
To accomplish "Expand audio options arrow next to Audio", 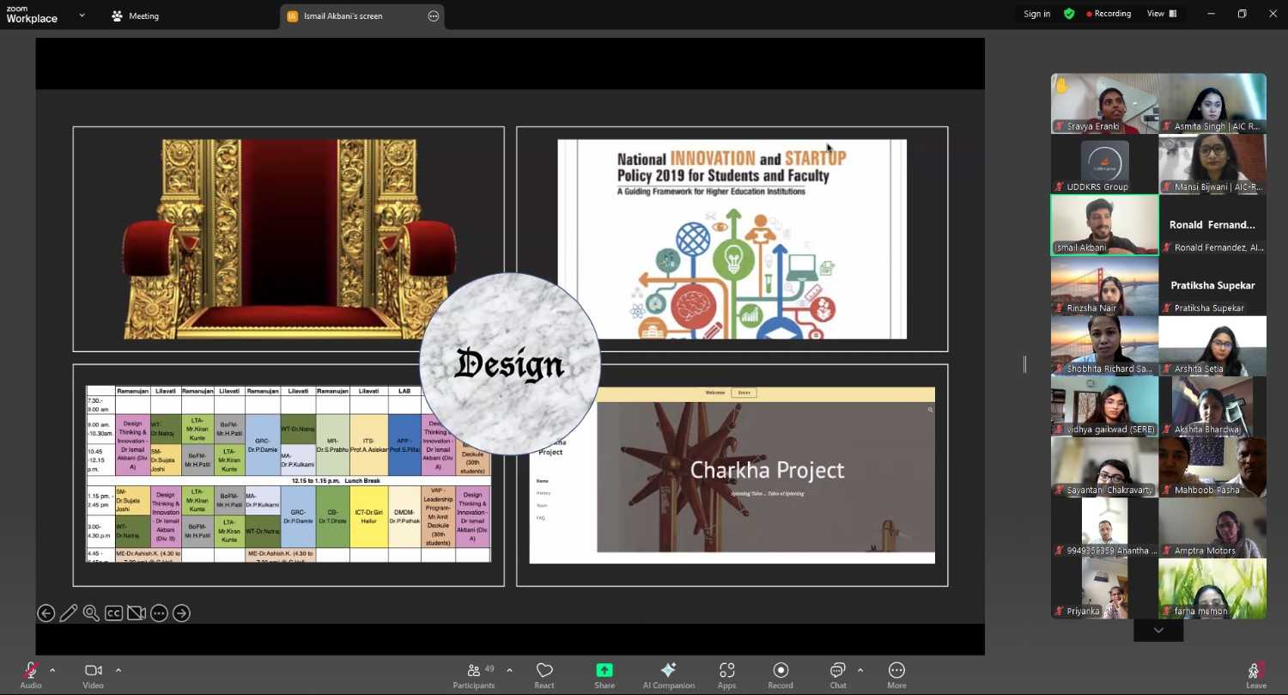I will tap(52, 670).
